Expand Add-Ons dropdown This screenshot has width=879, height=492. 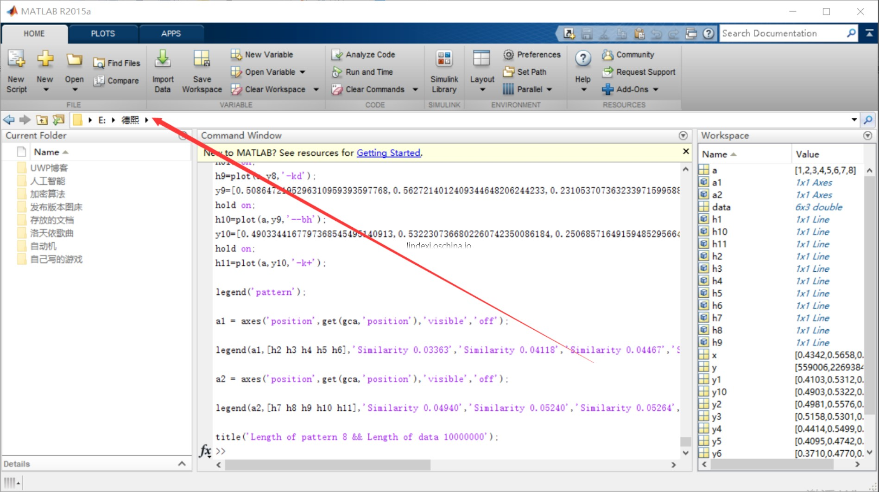[x=656, y=89]
